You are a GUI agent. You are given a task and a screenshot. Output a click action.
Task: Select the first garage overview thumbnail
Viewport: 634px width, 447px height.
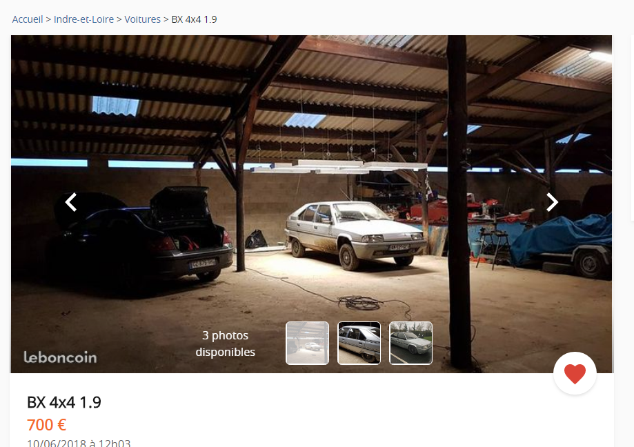(307, 343)
